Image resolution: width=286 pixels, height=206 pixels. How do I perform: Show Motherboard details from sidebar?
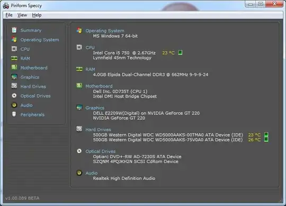click(34, 67)
